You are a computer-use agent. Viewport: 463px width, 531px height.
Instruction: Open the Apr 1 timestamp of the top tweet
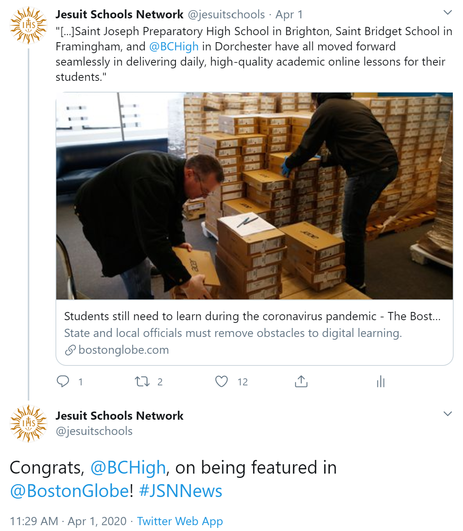pyautogui.click(x=289, y=14)
